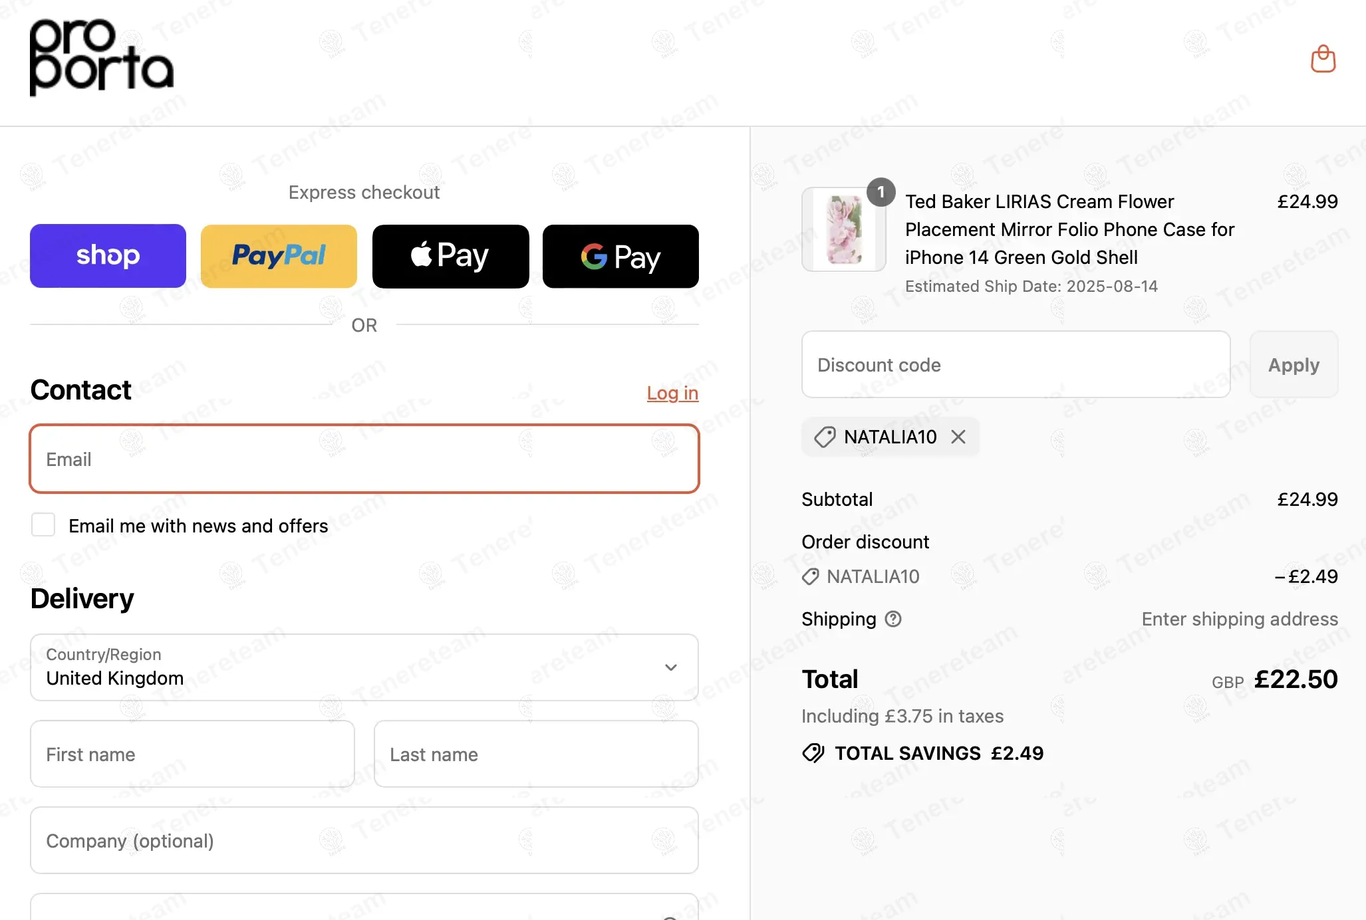This screenshot has width=1366, height=920.
Task: Select the Estimated Ship Date text
Action: click(x=1031, y=287)
